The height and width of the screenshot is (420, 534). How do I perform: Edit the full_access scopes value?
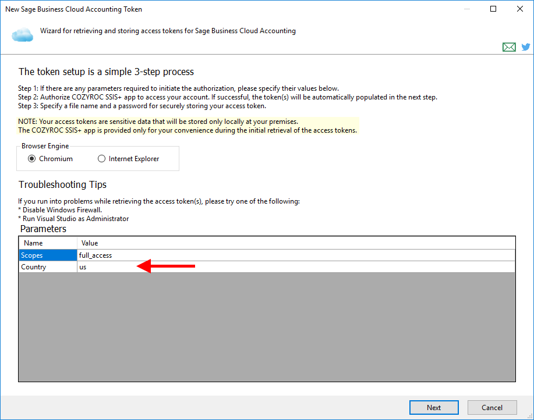pyautogui.click(x=296, y=255)
